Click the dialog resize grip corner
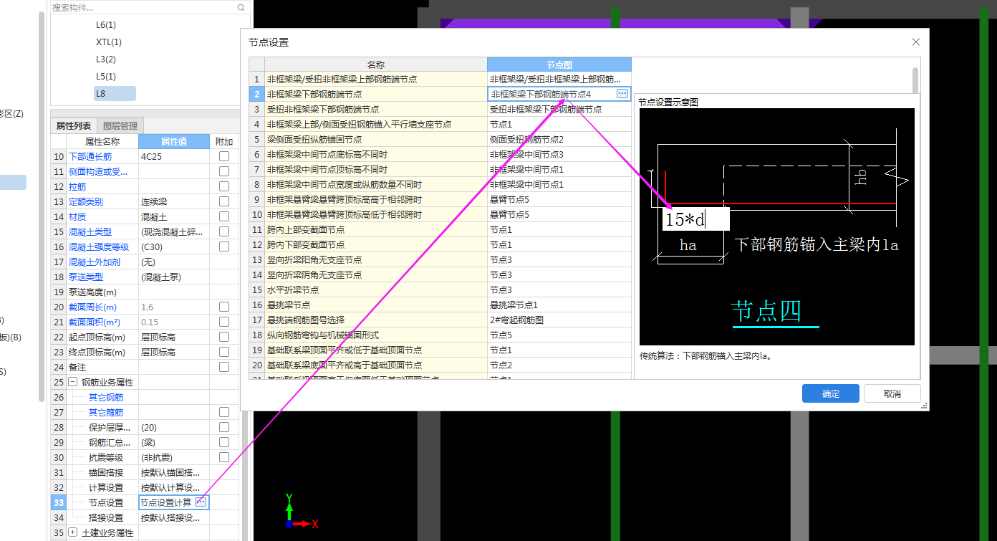 pos(925,406)
